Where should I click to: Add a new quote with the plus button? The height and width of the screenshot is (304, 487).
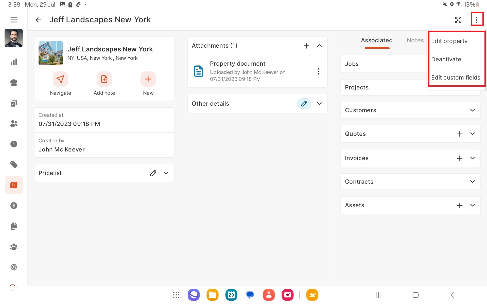460,134
